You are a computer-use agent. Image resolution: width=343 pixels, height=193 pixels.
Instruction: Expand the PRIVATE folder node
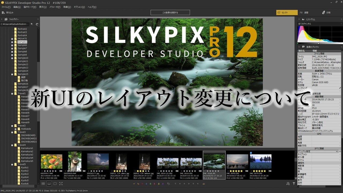pos(12,39)
